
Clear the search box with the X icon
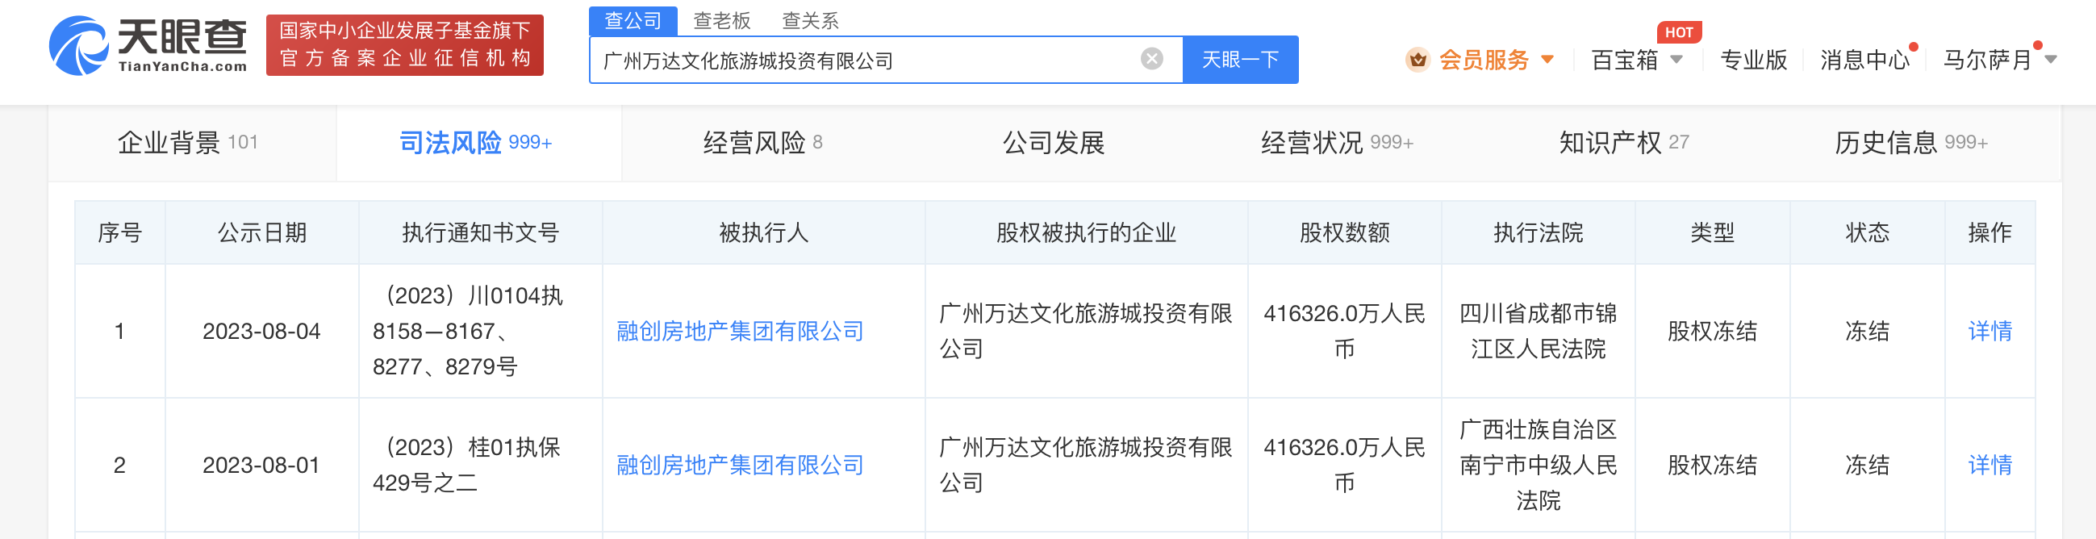(1151, 59)
